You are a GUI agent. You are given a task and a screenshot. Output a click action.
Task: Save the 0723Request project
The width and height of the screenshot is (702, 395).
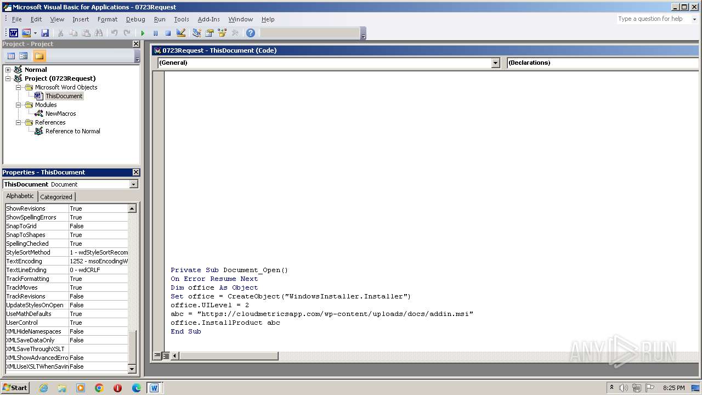click(x=45, y=33)
